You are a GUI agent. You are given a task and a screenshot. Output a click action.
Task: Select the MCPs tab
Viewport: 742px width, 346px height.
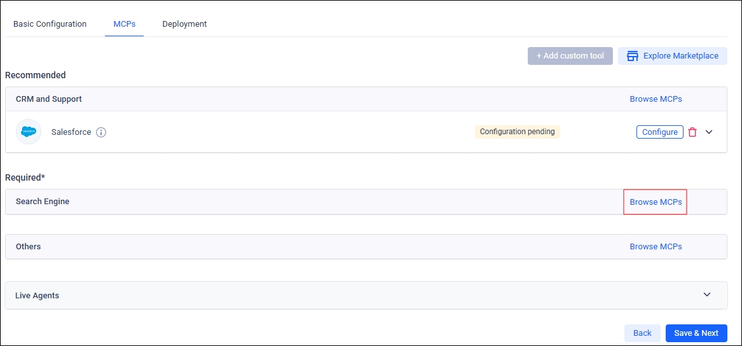(124, 24)
